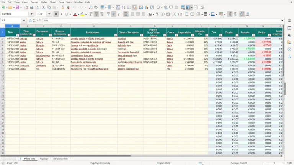Click the Clear Direct Formatting icon
Image resolution: width=294 pixels, height=165 pixels.
coord(68,8)
